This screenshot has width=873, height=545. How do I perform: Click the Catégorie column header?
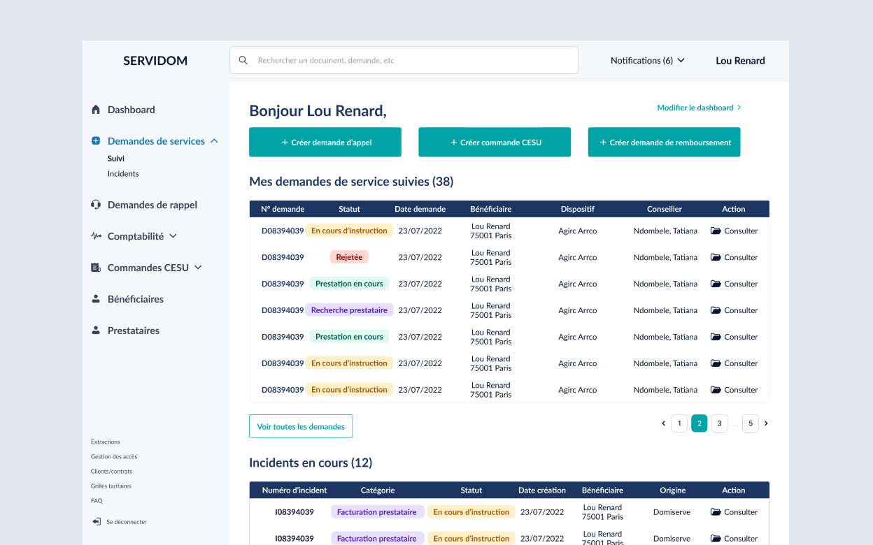(378, 490)
